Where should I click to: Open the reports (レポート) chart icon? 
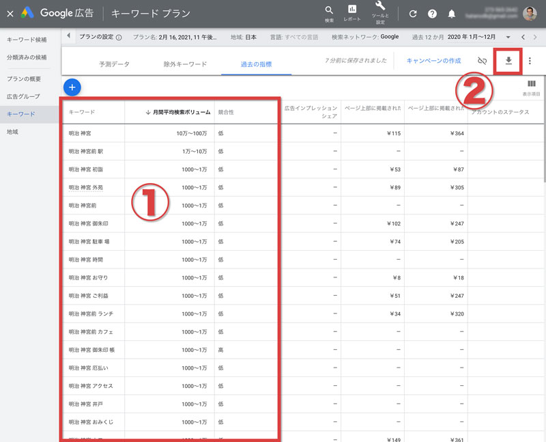click(x=352, y=10)
